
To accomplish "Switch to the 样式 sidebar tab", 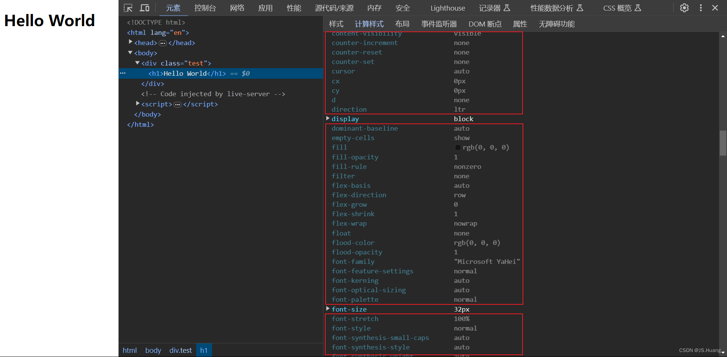I will [336, 24].
